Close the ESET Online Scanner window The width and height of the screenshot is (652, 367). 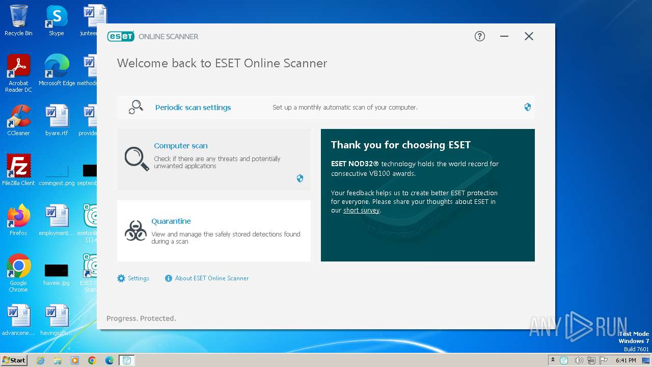coord(529,36)
